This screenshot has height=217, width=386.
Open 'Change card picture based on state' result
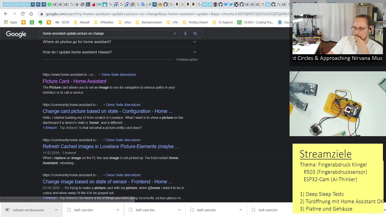point(107,111)
